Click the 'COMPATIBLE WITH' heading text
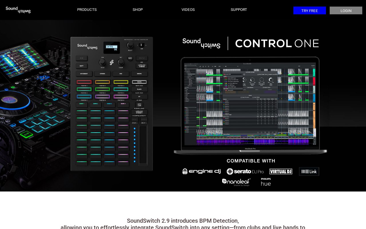366x229 pixels. tap(251, 161)
